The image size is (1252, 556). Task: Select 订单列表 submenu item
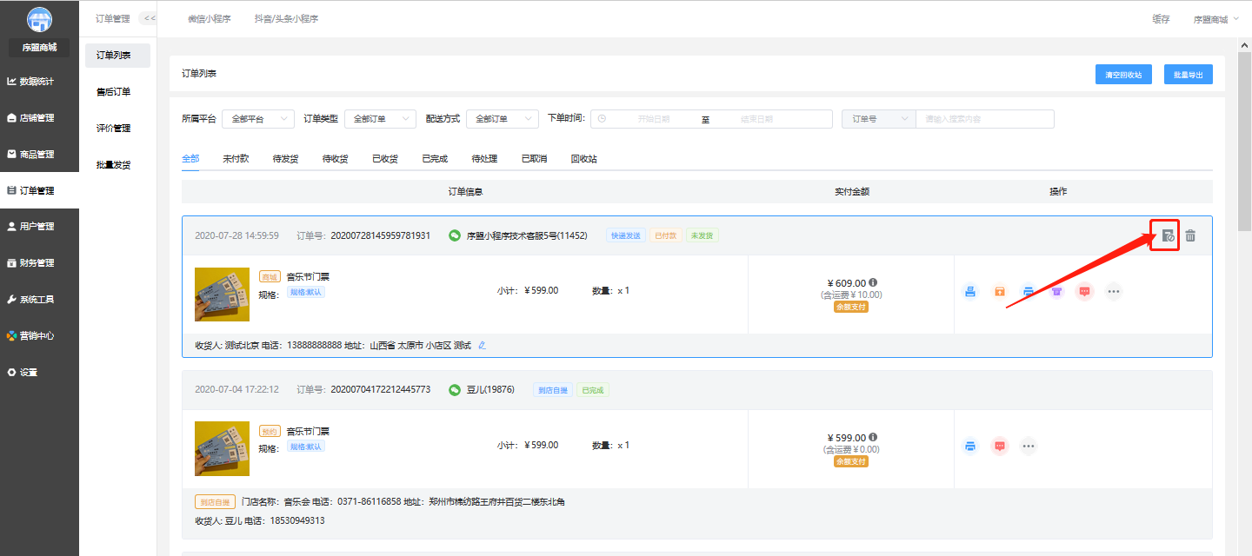click(117, 56)
